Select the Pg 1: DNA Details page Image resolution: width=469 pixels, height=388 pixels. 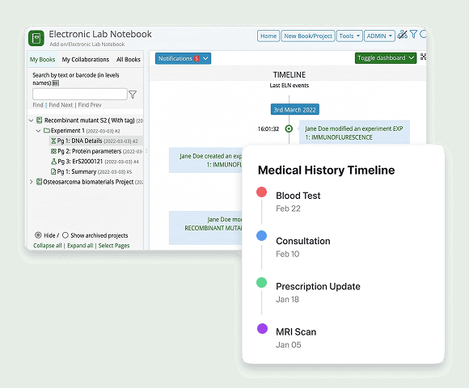(95, 141)
